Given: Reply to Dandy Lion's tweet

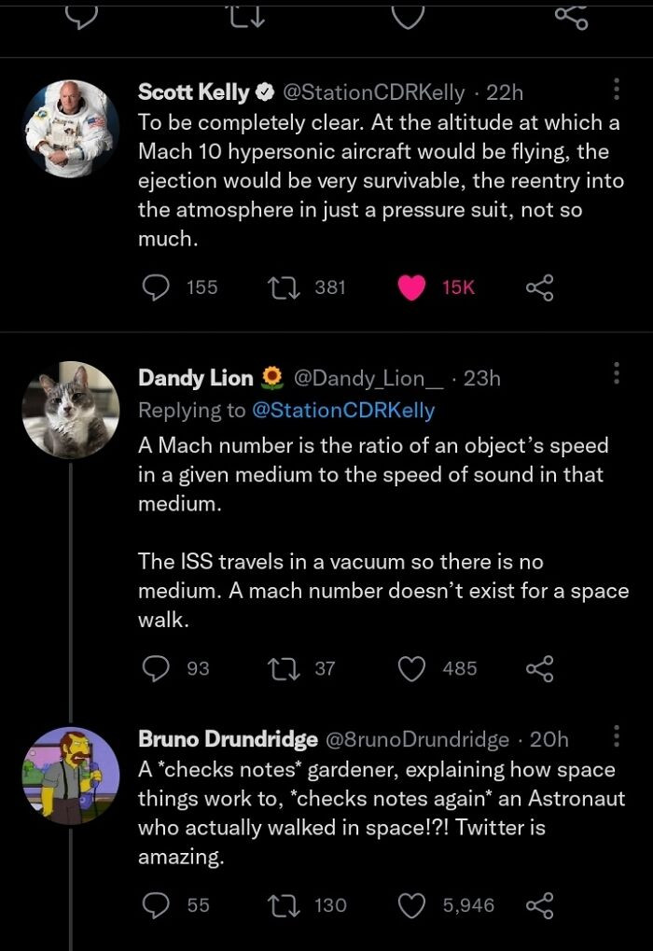Looking at the screenshot, I should click(155, 667).
